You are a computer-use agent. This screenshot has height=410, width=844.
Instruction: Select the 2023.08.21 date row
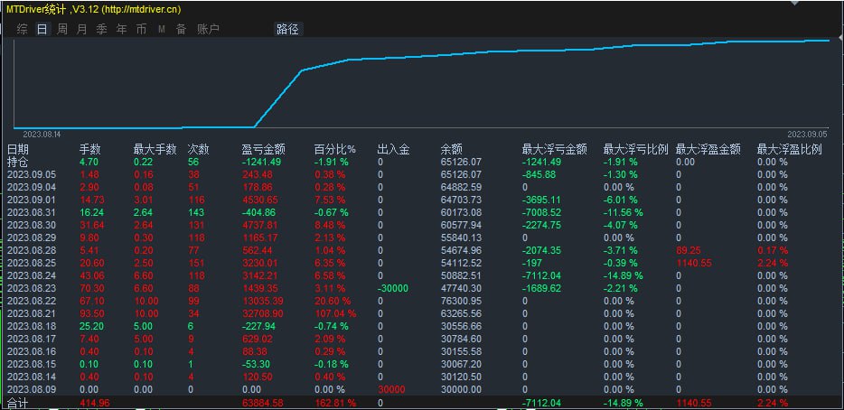point(31,313)
